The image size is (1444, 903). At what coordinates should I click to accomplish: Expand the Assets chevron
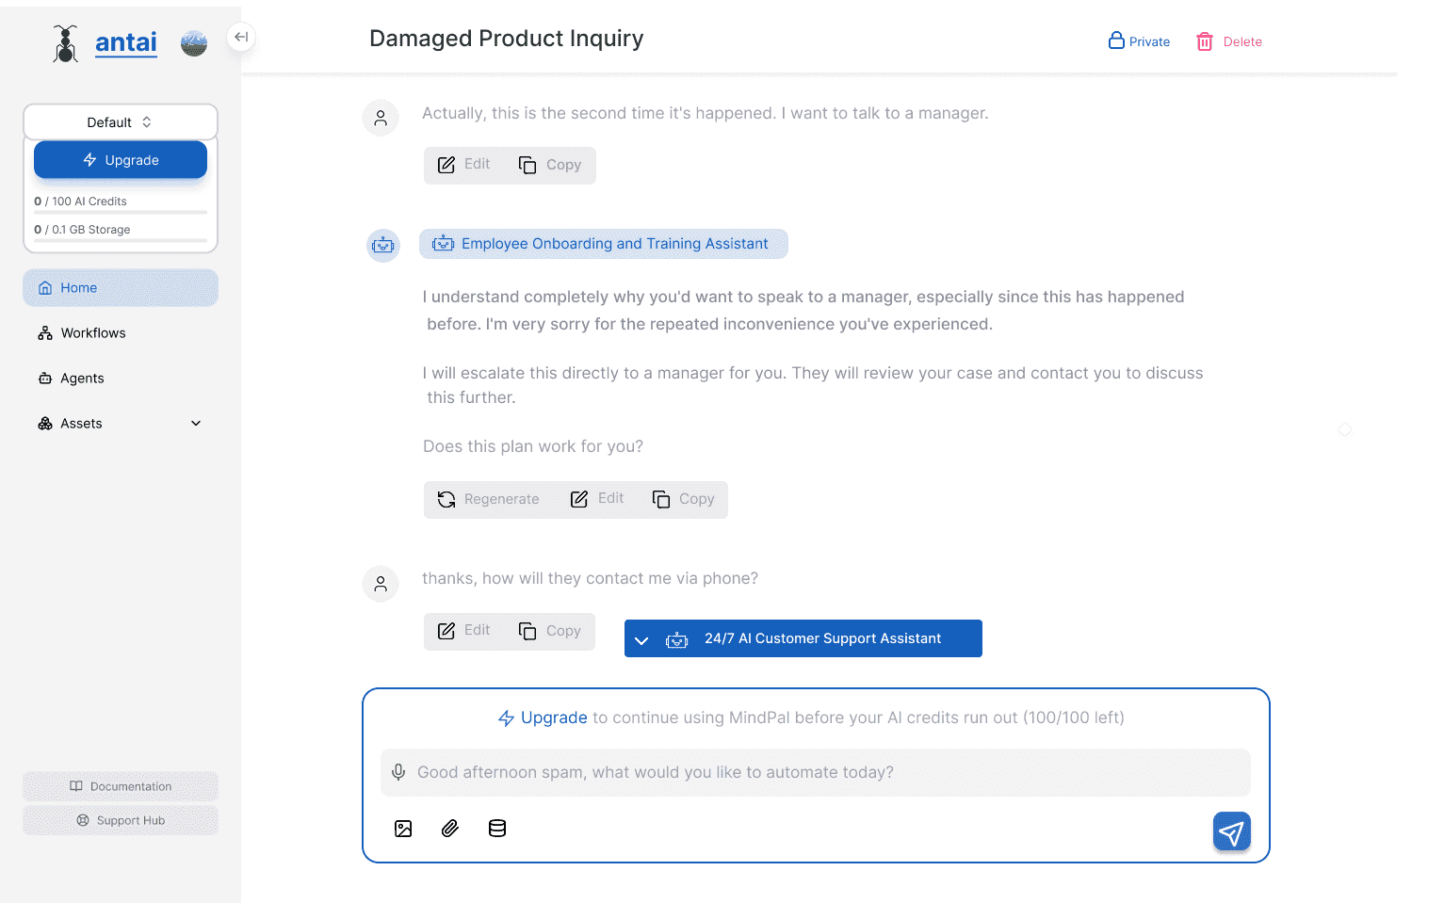[196, 424]
